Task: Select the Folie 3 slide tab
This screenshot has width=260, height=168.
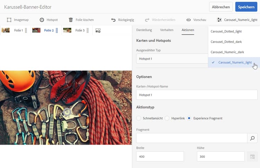Action: (76, 30)
